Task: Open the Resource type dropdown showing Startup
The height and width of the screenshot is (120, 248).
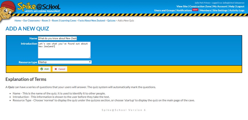Action: coord(65,62)
